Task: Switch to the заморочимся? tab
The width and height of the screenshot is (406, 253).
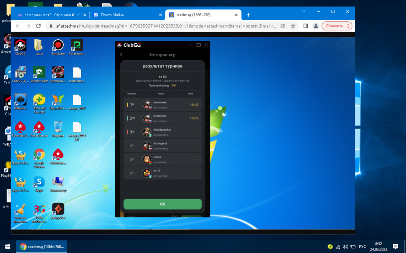Action: pyautogui.click(x=51, y=15)
